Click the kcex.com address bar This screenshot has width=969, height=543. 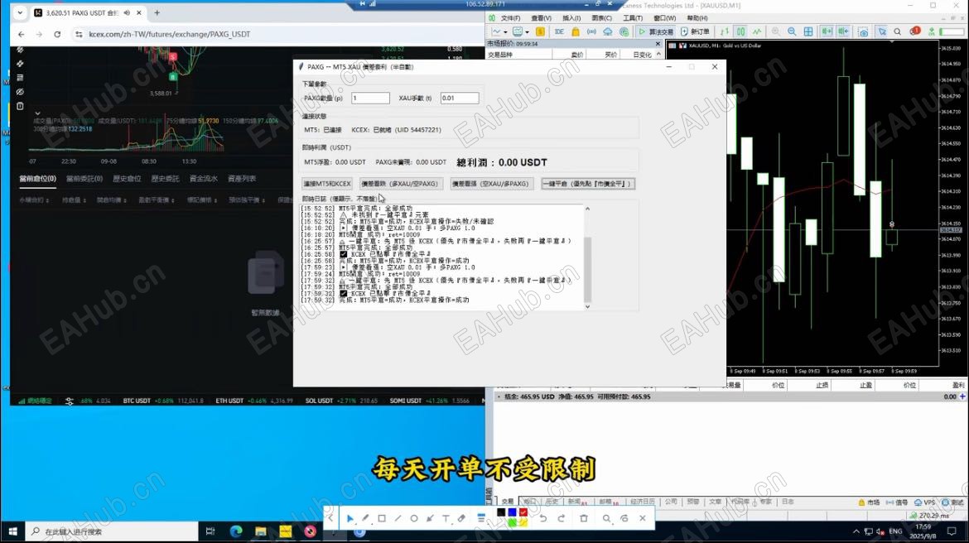(x=169, y=34)
